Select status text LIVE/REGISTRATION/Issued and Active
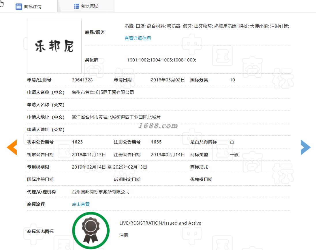The width and height of the screenshot is (316, 250). click(x=160, y=223)
